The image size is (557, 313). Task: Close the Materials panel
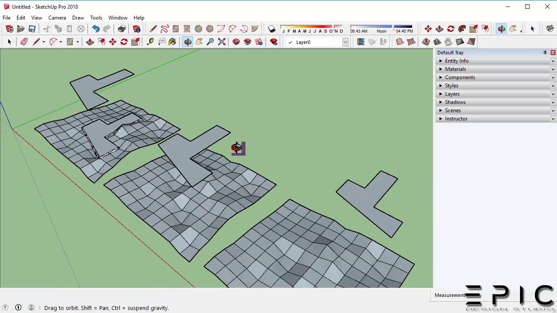553,69
